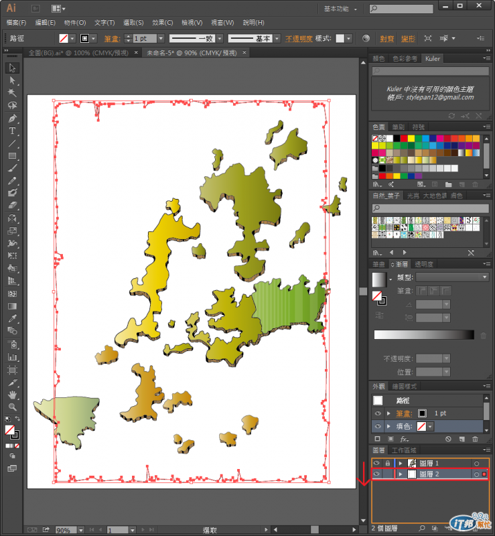Click the 變形 link in control bar

coord(408,39)
